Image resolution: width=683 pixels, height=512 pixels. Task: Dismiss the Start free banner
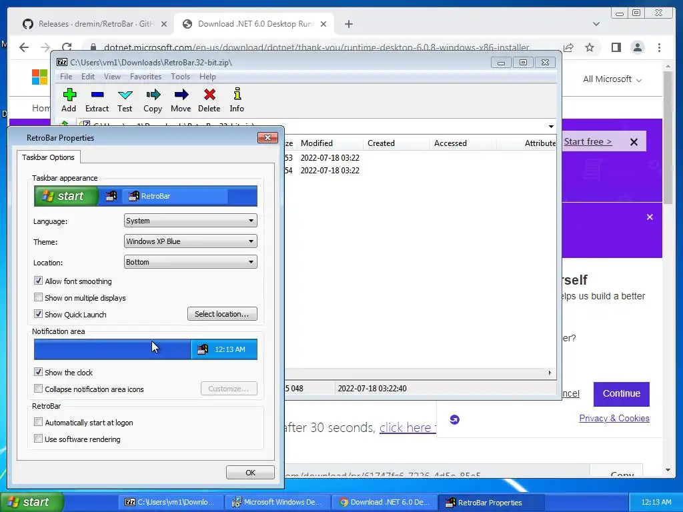[x=634, y=142]
